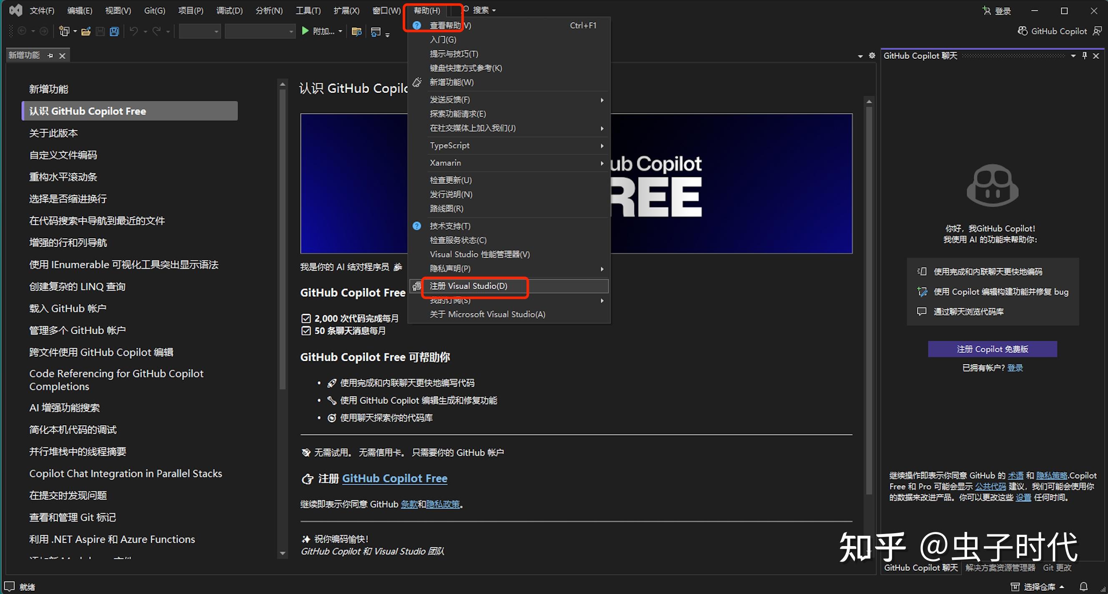Open the solution configurations combo box
1108x594 pixels.
[x=200, y=31]
